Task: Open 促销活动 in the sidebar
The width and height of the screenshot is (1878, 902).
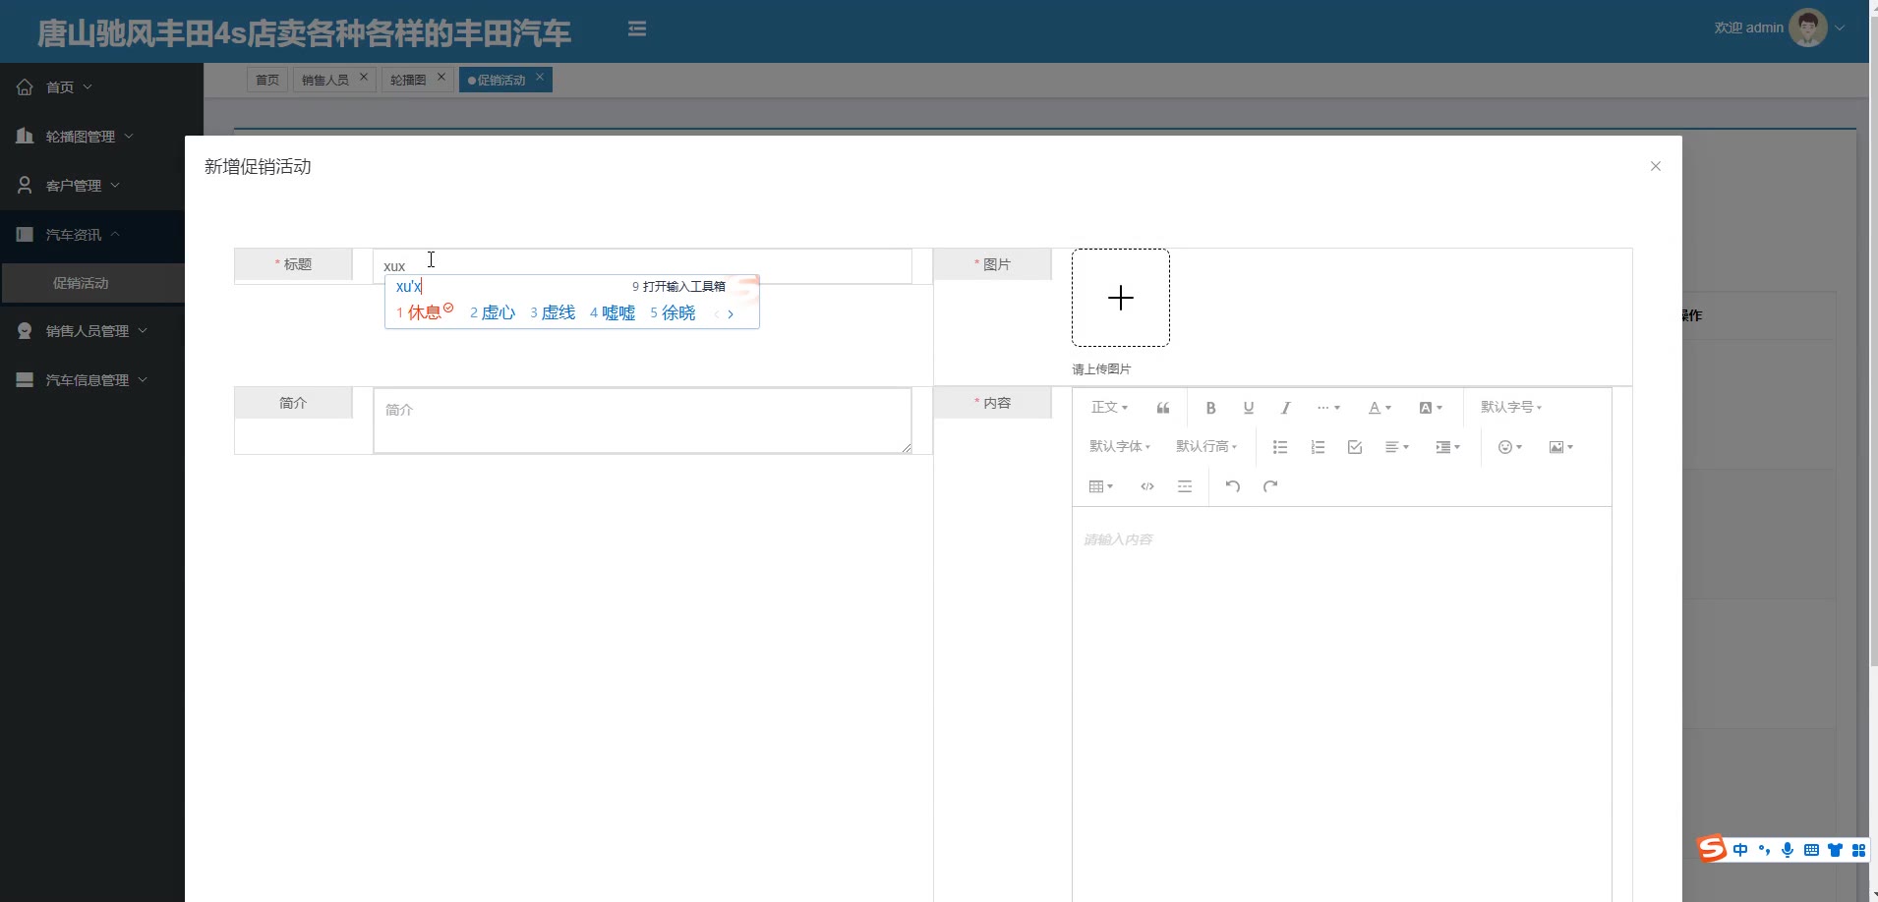Action: coord(92,283)
